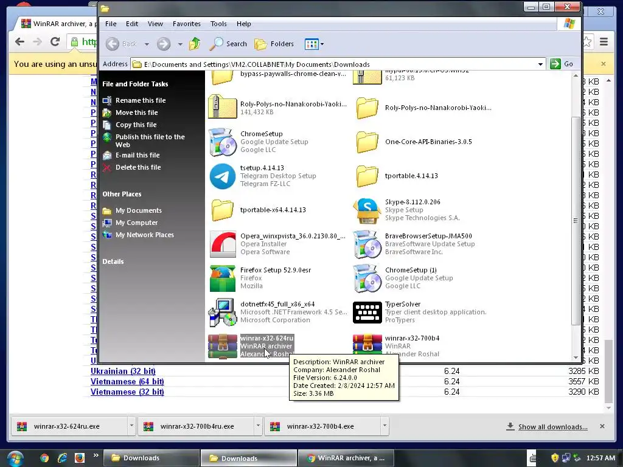Click Copy this file task
The width and height of the screenshot is (623, 467).
(x=136, y=125)
